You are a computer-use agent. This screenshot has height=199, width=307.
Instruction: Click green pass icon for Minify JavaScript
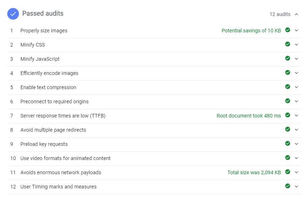288,58
